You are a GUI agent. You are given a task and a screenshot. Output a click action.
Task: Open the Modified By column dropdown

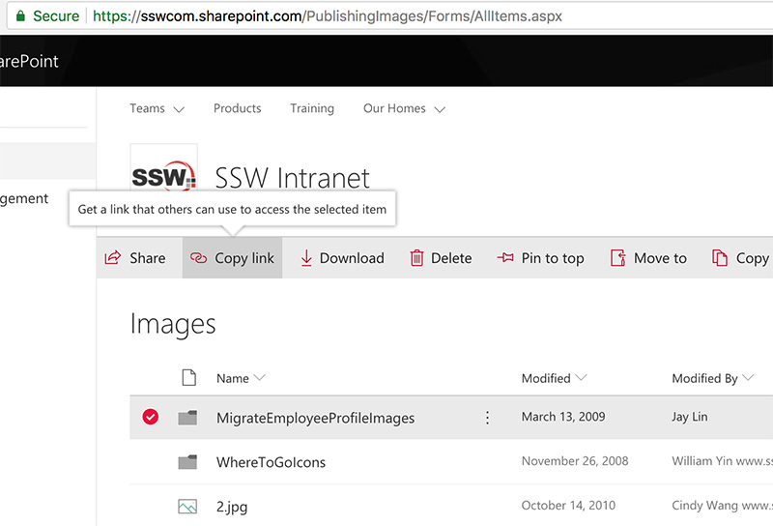(746, 378)
